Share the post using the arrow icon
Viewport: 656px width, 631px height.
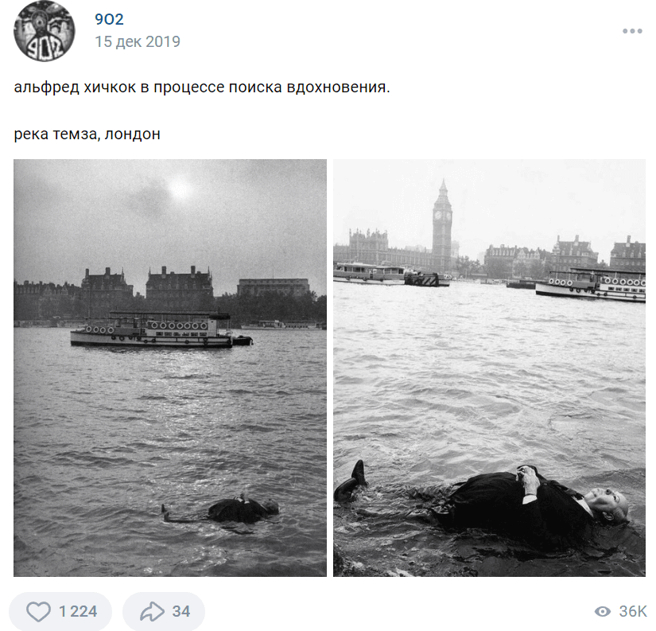coord(152,611)
